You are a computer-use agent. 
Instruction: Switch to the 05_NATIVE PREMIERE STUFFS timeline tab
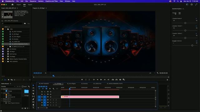(x=115, y=84)
